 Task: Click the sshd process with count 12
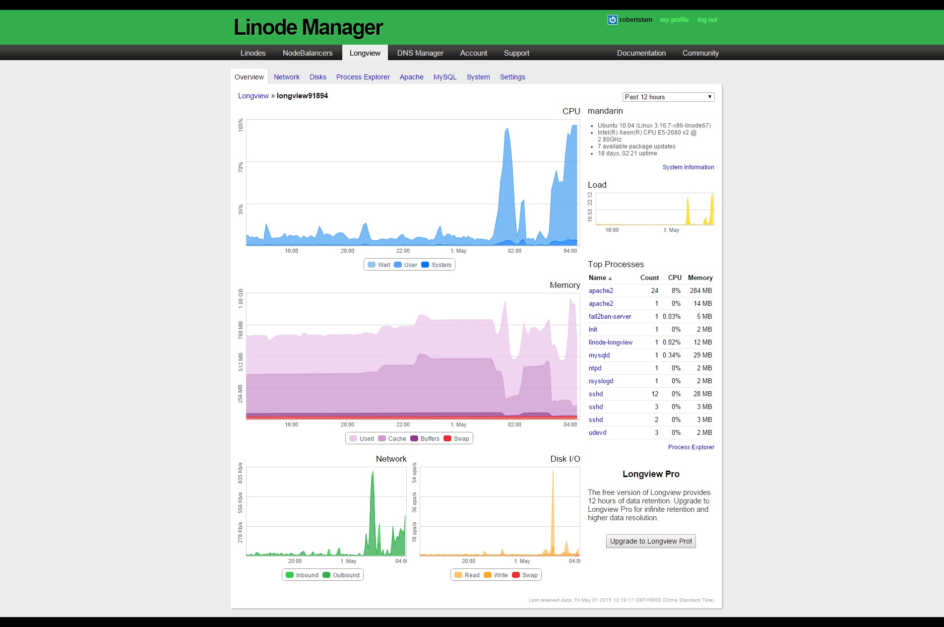point(596,394)
